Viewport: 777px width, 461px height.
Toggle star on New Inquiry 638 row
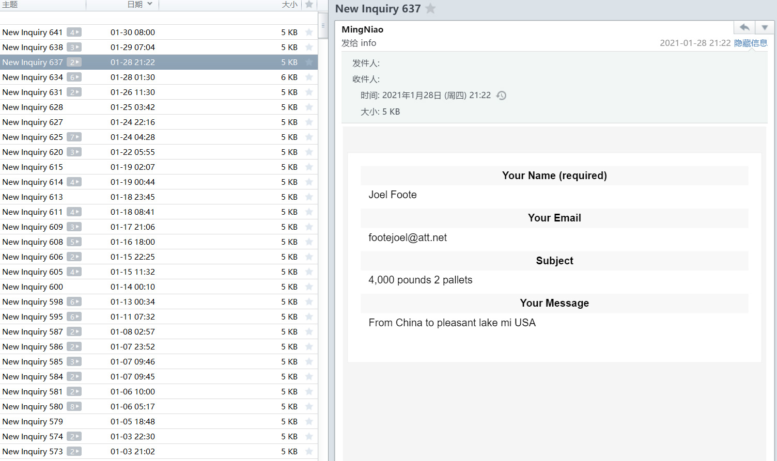309,47
